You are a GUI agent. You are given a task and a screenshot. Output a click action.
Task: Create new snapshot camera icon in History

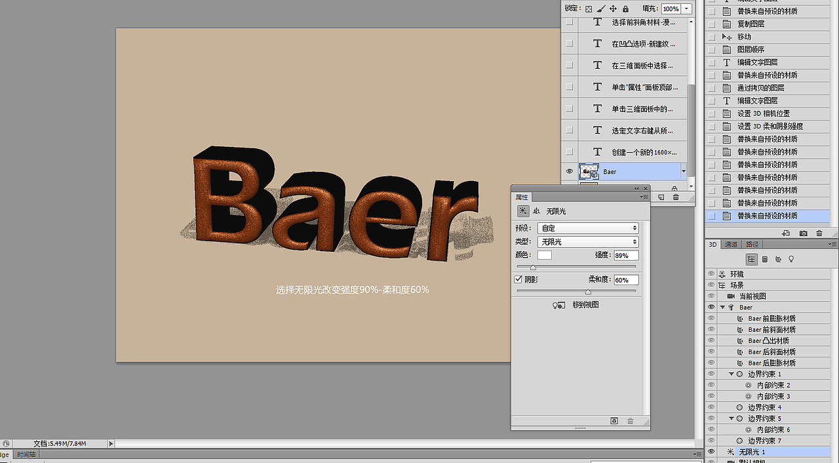(804, 233)
